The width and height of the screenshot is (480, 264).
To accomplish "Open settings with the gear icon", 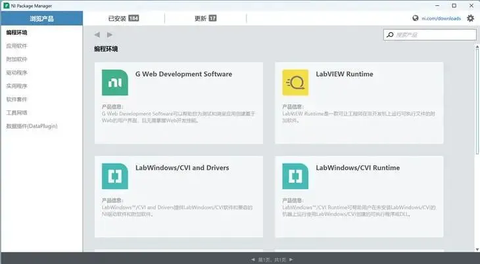I will (470, 18).
